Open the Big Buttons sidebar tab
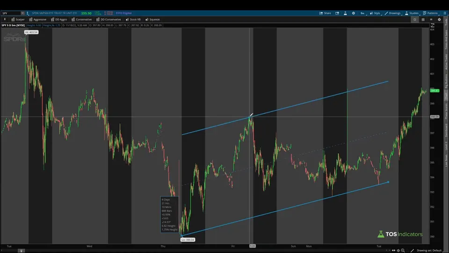The width and height of the screenshot is (449, 253). 446,81
